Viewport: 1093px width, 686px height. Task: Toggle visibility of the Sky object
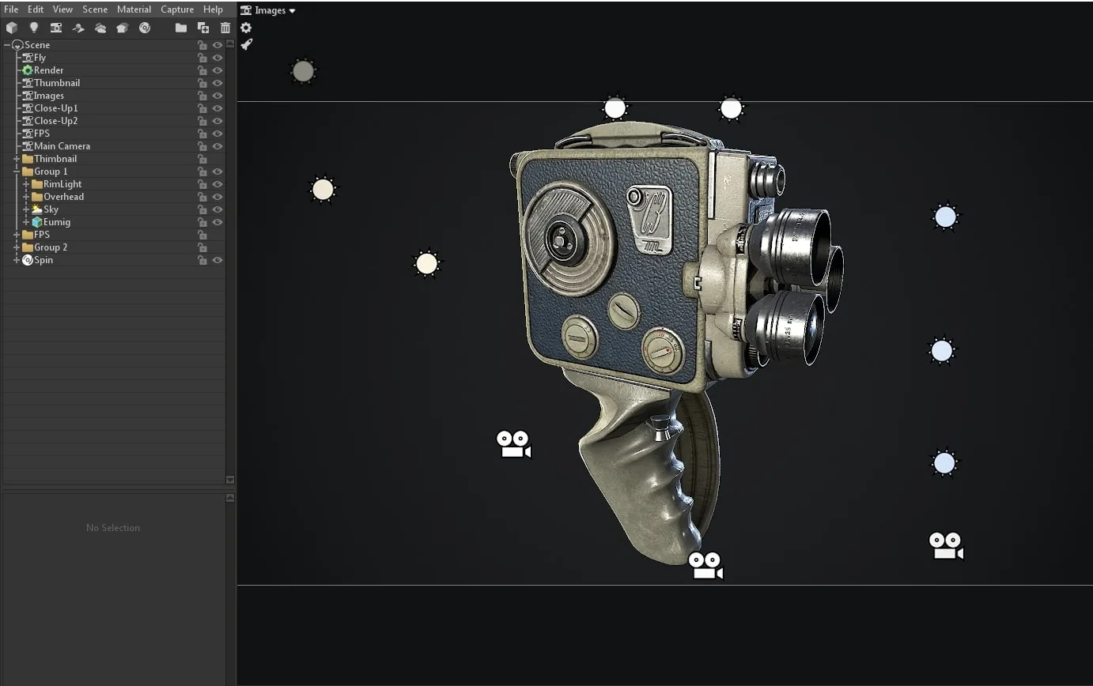217,209
